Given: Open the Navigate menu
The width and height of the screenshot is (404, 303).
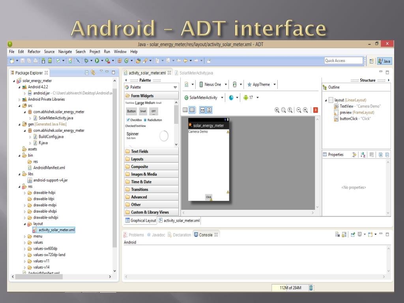Looking at the screenshot, I should (65, 52).
